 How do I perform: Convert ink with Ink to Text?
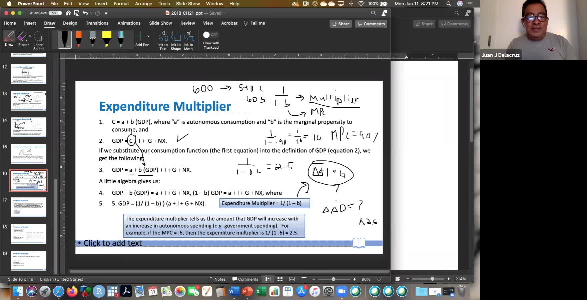coord(163,41)
